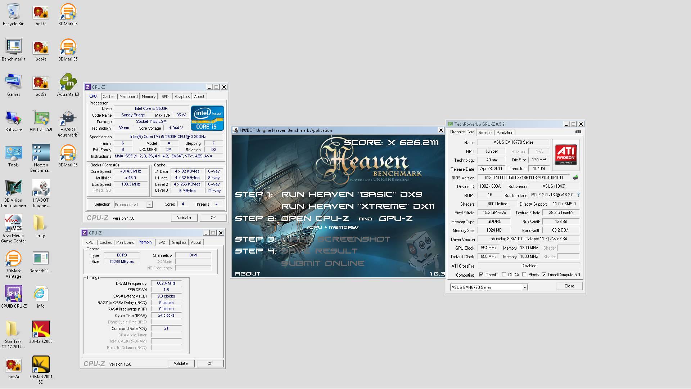This screenshot has width=691, height=389.
Task: Open the Games desktop icon
Action: (x=14, y=85)
